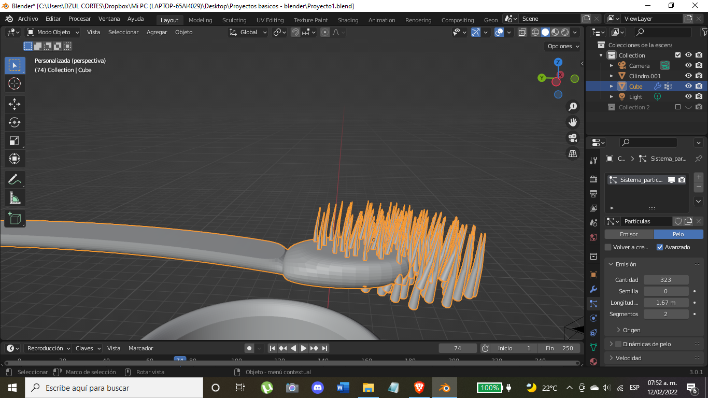Choose the Measure tool
This screenshot has height=398, width=708.
(x=15, y=198)
